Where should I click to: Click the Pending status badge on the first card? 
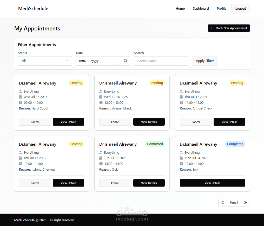pos(76,83)
